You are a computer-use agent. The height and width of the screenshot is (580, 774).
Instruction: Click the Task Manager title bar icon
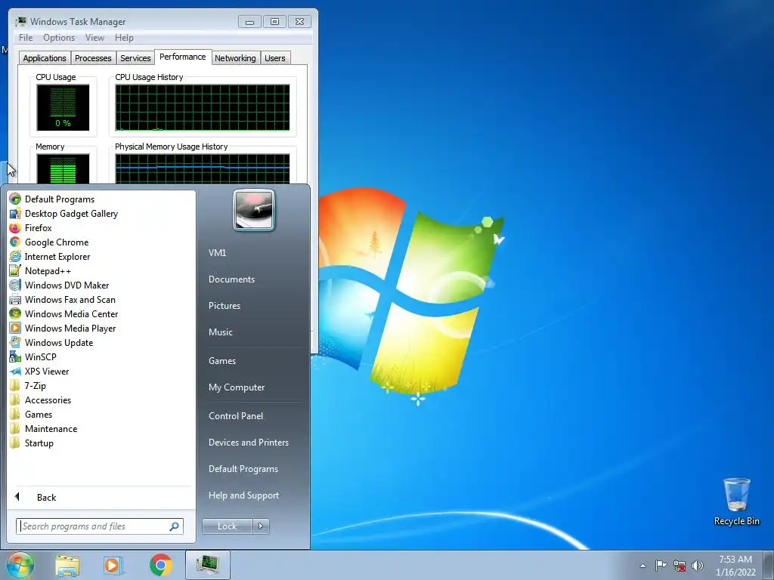pos(20,21)
